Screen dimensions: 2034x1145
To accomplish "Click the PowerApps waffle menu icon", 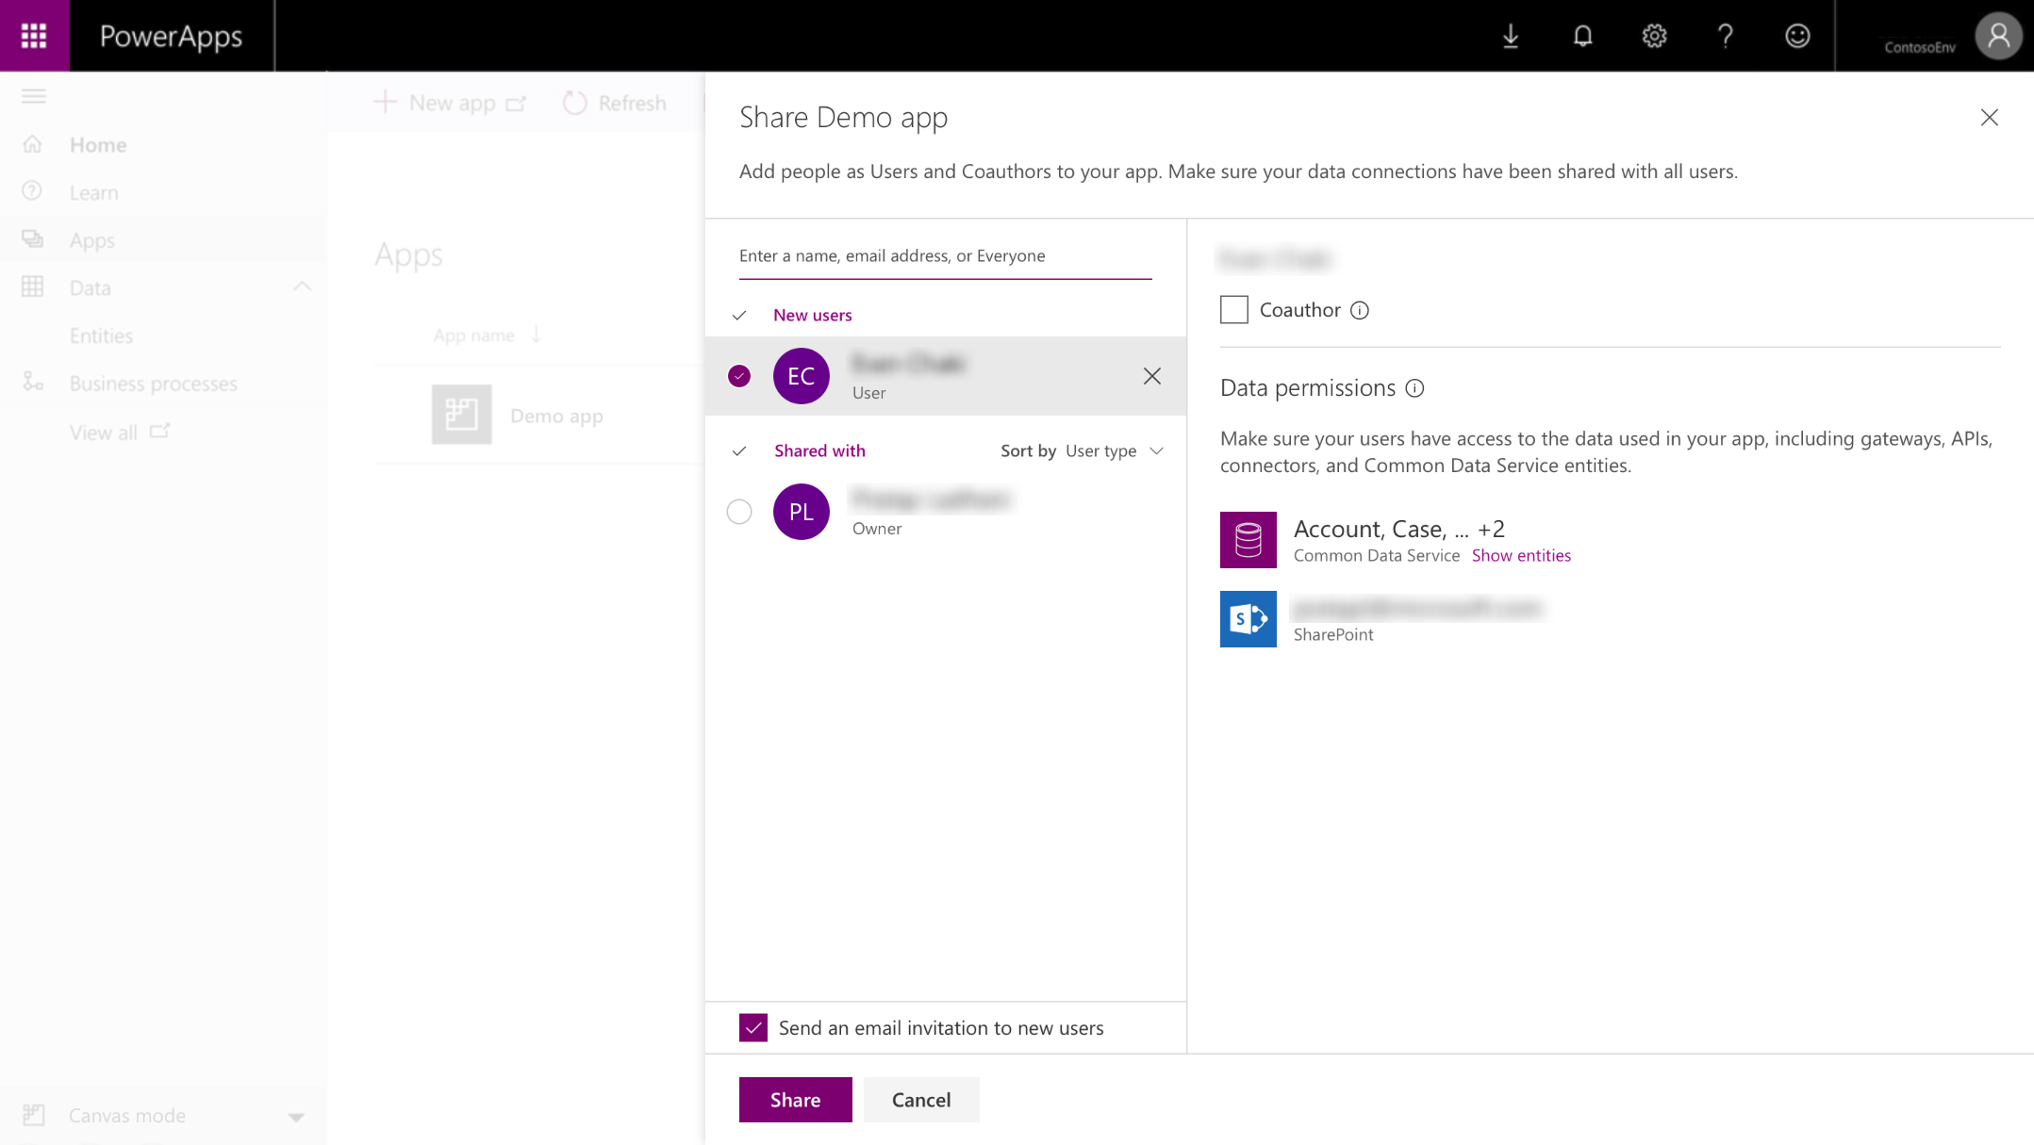I will 35,35.
